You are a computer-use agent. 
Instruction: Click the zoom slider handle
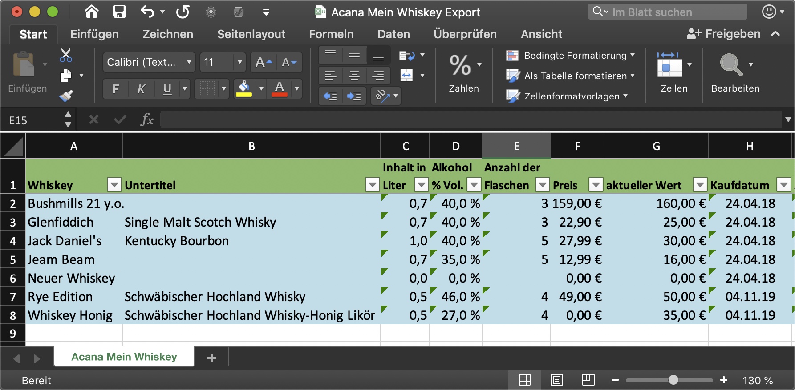pos(673,380)
